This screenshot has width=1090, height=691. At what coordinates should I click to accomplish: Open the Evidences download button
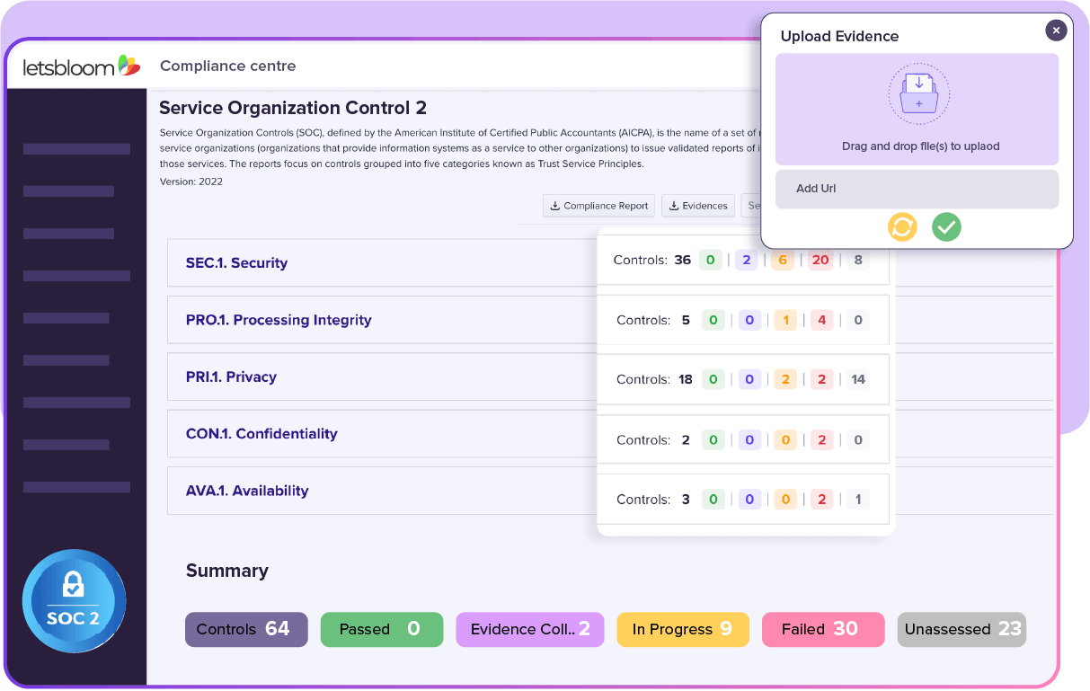click(x=698, y=206)
